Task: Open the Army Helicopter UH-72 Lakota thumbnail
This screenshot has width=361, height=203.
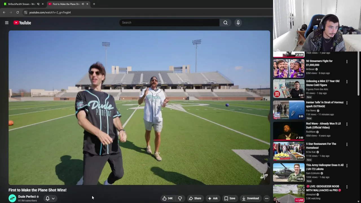Action: point(289,173)
